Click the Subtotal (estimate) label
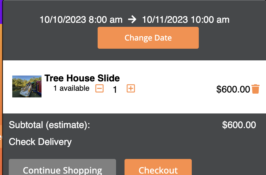Image resolution: width=266 pixels, height=175 pixels. 49,125
